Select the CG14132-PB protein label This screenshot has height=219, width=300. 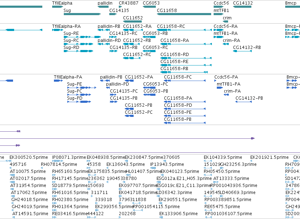(x=249, y=98)
